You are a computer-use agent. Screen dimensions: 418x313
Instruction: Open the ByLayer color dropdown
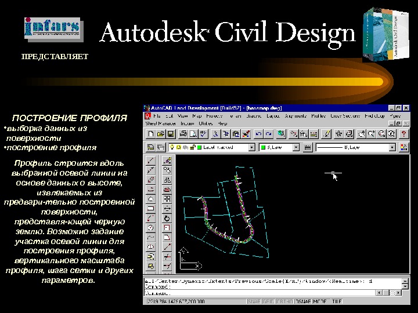(296, 147)
